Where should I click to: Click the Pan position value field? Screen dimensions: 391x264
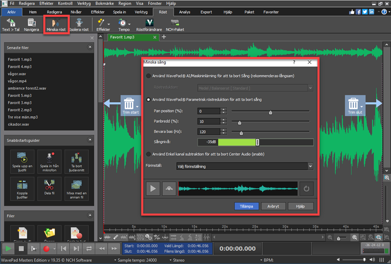(x=209, y=111)
